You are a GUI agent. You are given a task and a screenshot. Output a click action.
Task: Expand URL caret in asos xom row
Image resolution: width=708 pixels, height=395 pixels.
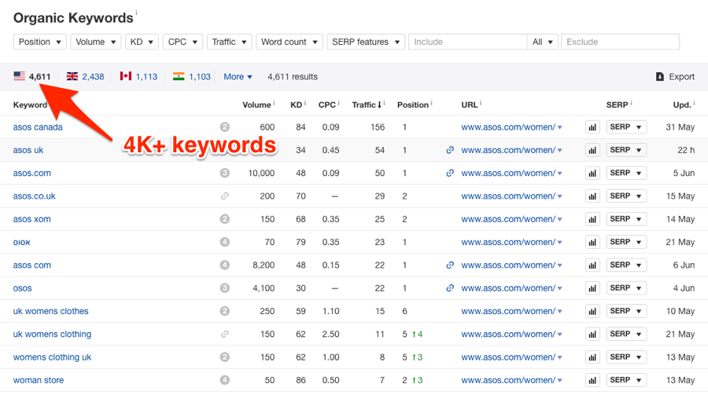tap(560, 219)
